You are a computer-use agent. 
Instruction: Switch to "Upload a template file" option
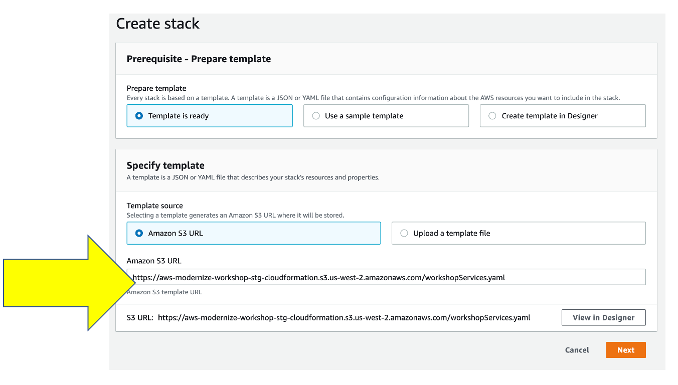click(404, 233)
